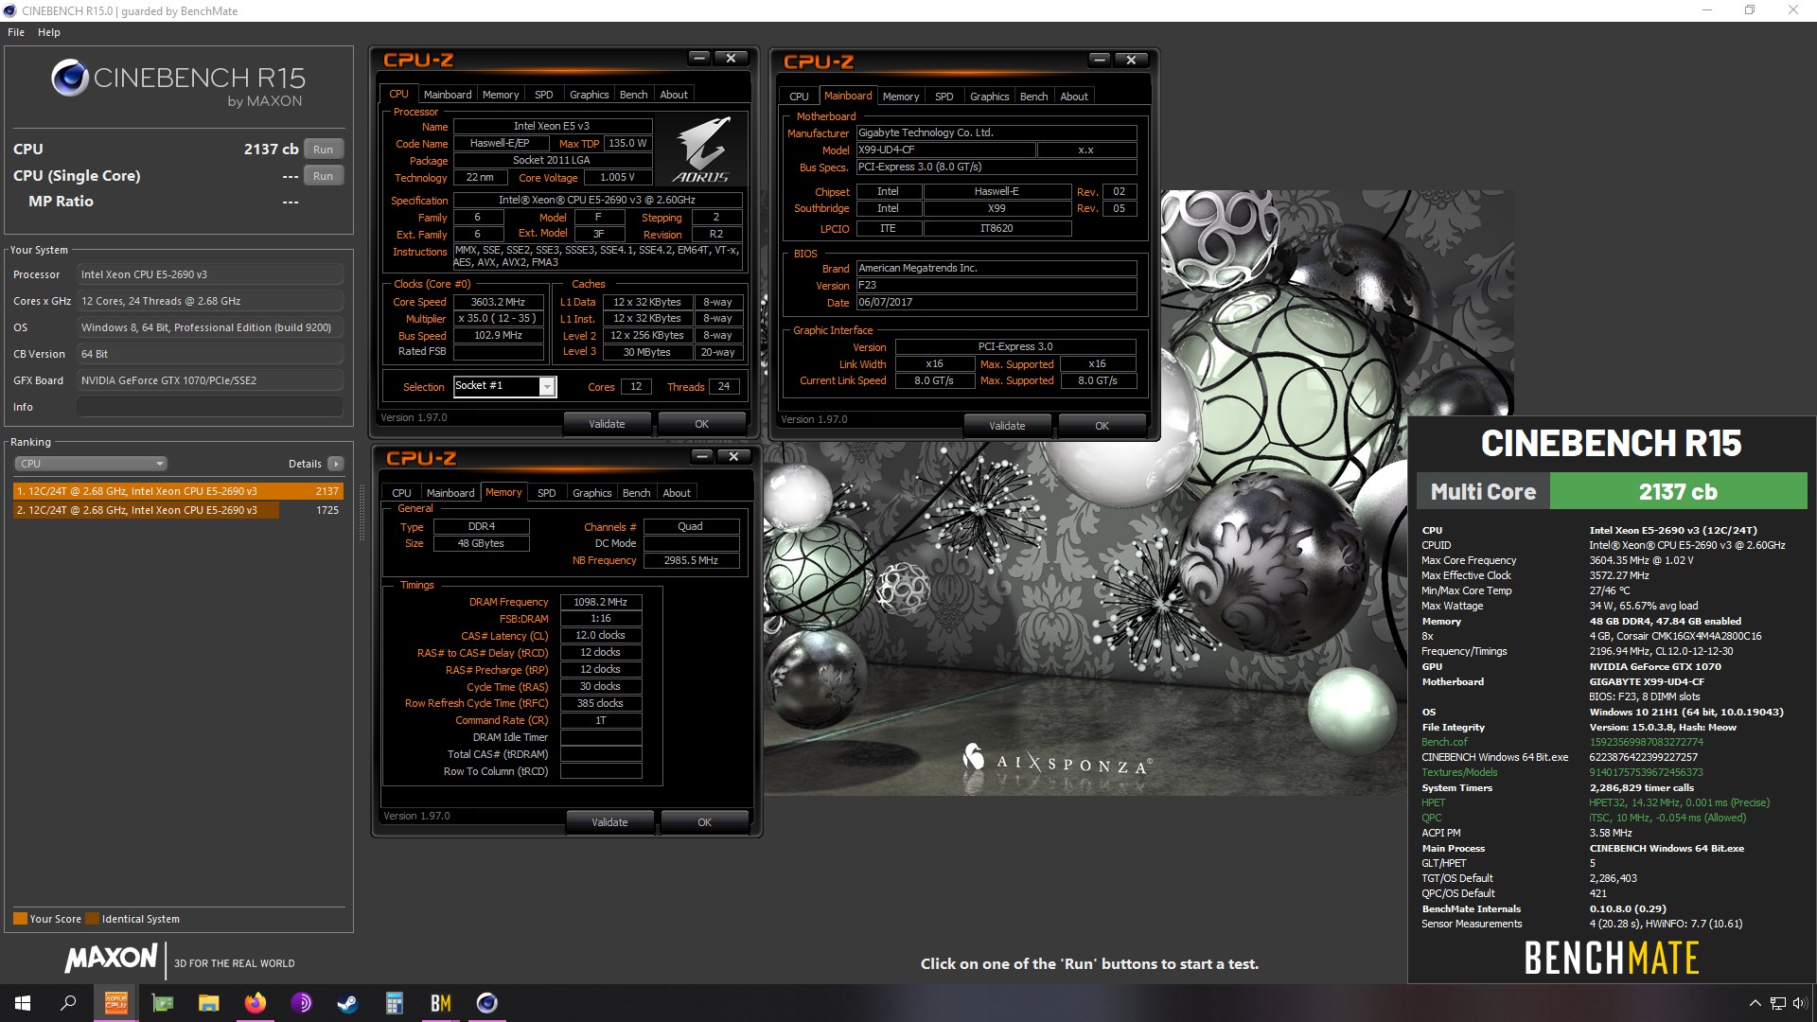Viewport: 1817px width, 1022px height.
Task: Open Bench tab in first CPU-Z
Action: [634, 95]
